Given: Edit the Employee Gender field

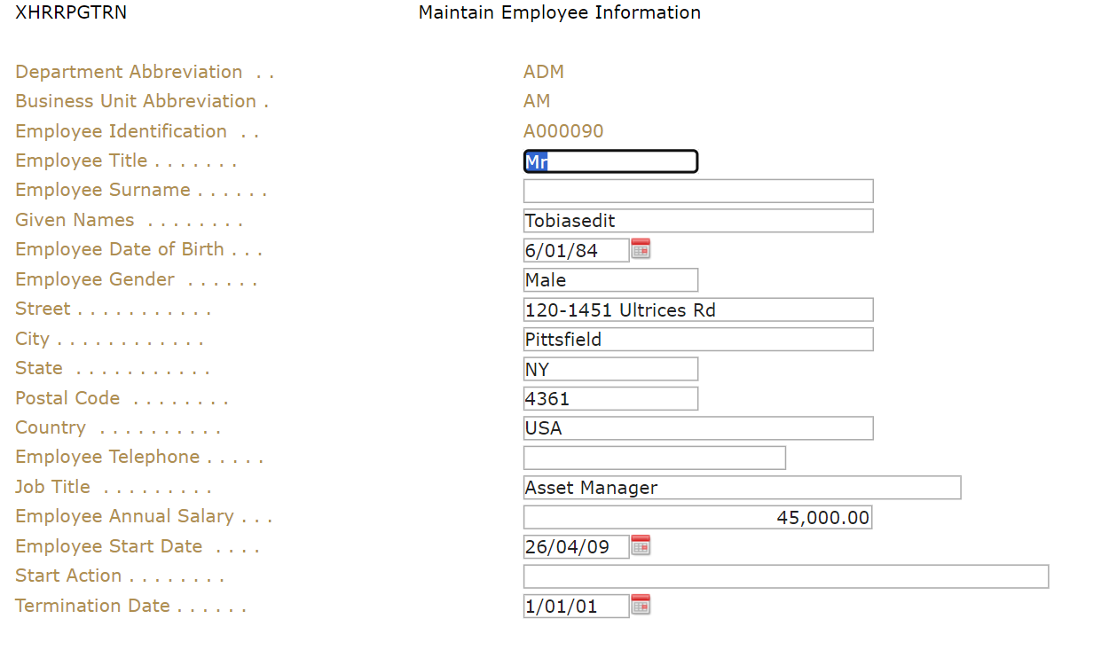Looking at the screenshot, I should (610, 280).
